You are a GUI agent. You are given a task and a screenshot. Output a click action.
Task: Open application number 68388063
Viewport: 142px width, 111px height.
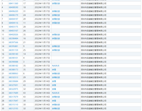point(13,73)
